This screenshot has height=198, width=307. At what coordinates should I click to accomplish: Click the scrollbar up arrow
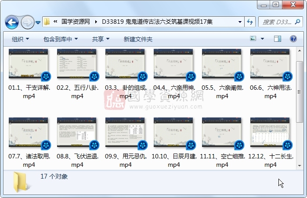coord(300,51)
